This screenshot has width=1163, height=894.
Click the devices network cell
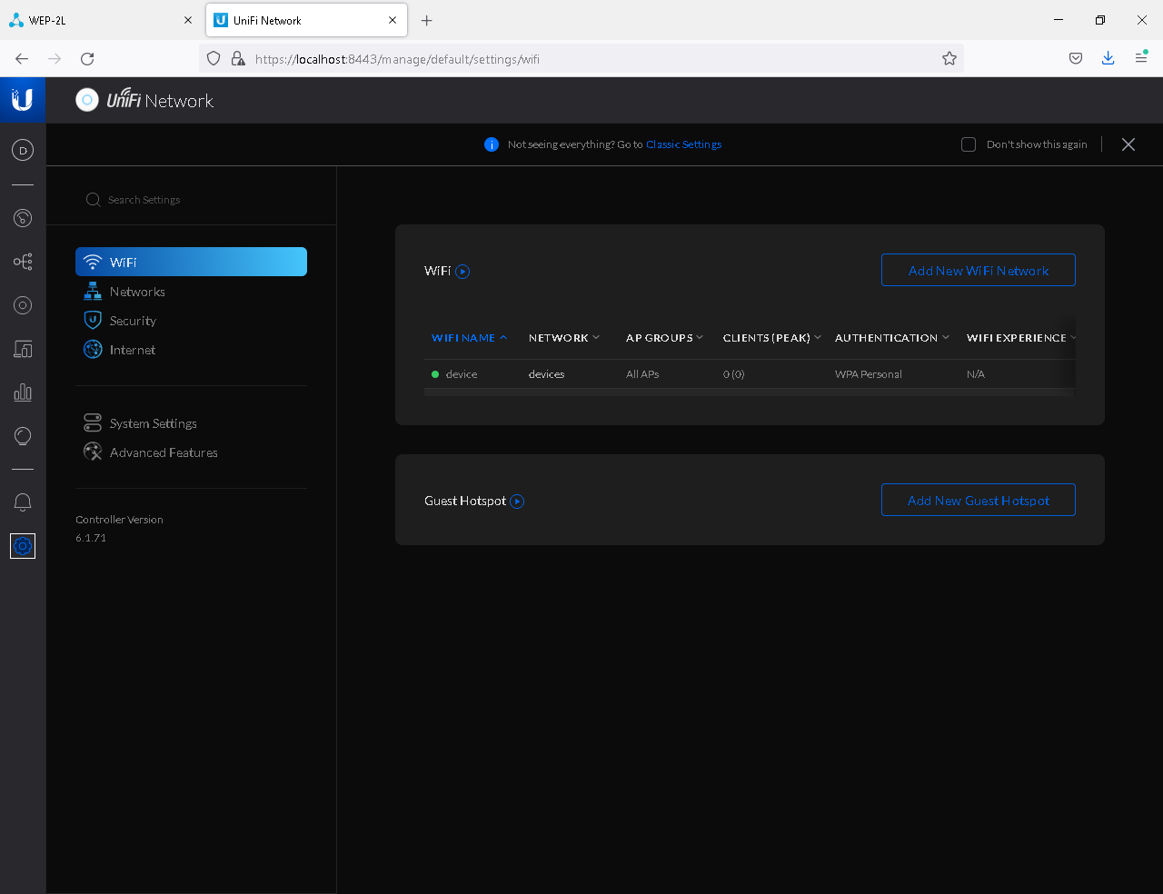[546, 374]
